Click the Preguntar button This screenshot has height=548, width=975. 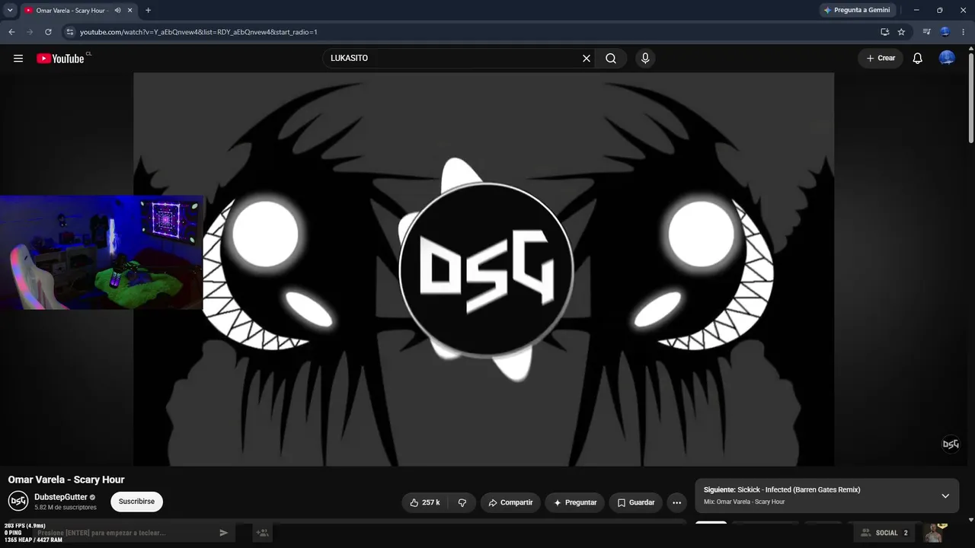pos(575,502)
